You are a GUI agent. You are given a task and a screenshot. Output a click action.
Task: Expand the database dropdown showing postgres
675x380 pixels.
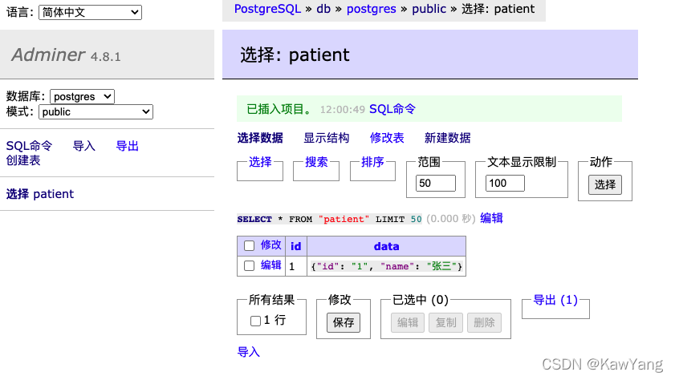pos(82,96)
